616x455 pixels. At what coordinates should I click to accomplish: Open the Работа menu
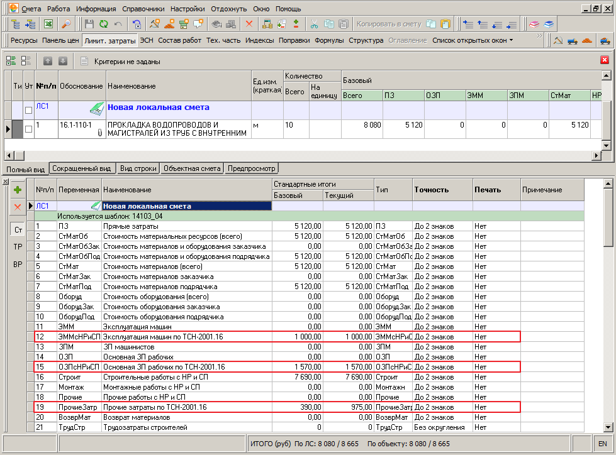(59, 9)
